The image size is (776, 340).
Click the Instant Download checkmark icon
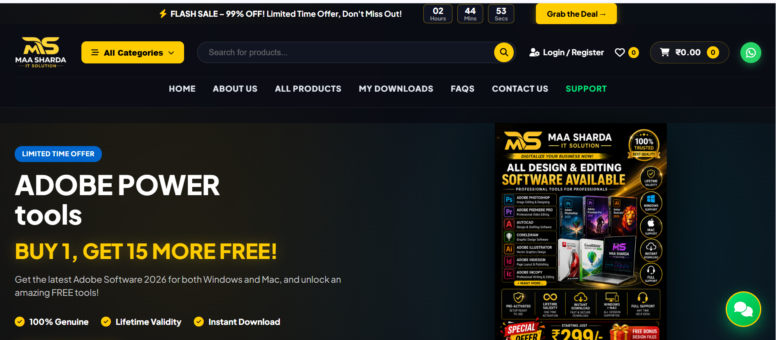click(x=199, y=322)
